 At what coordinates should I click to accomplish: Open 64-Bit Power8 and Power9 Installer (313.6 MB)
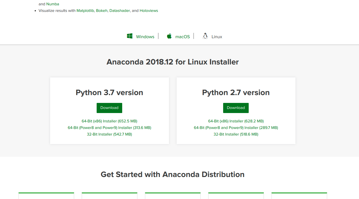[110, 128]
